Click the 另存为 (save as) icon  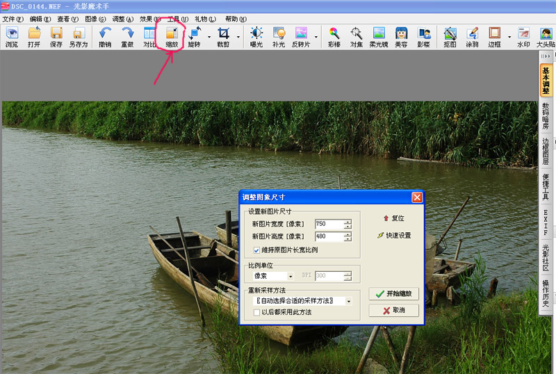point(79,36)
